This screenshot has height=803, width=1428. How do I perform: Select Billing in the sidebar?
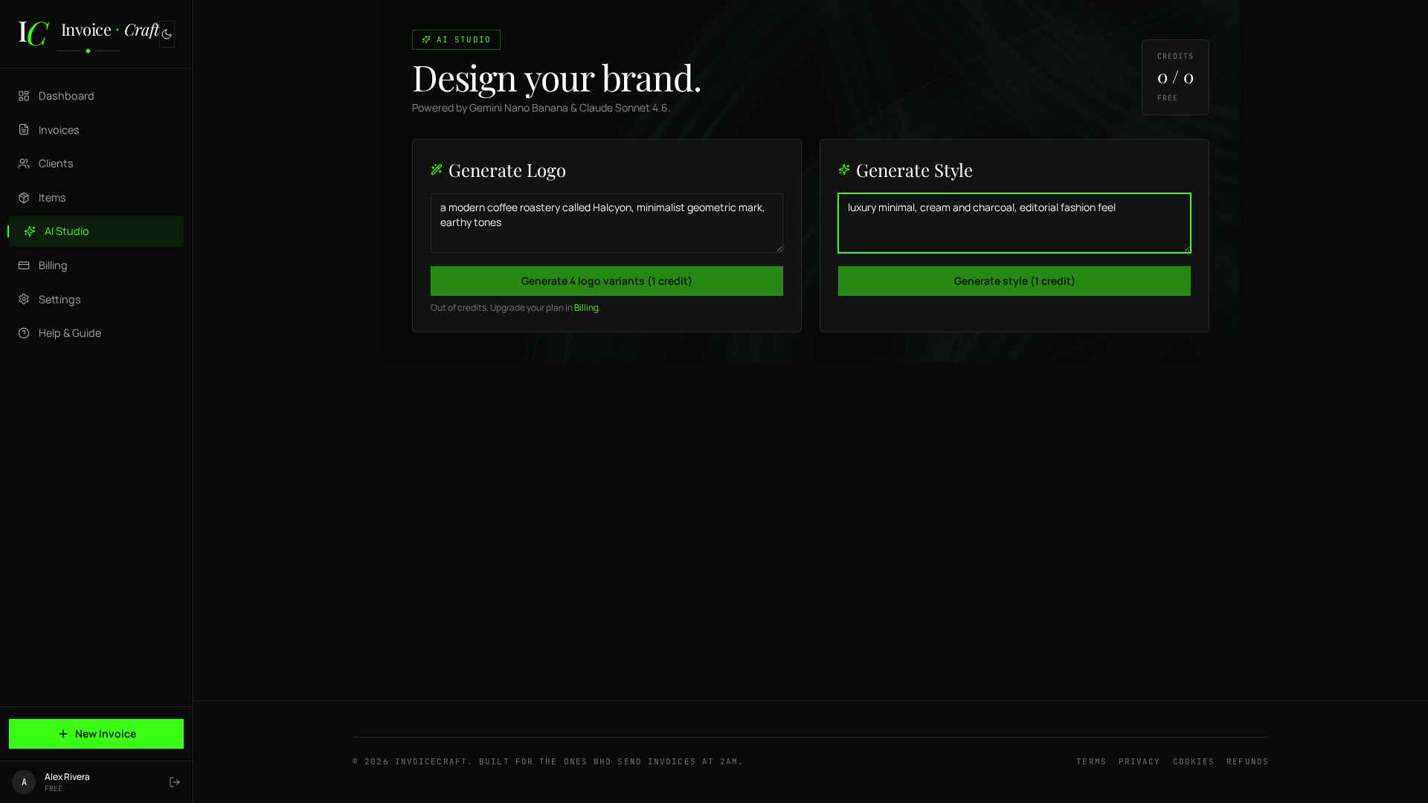[x=96, y=265]
